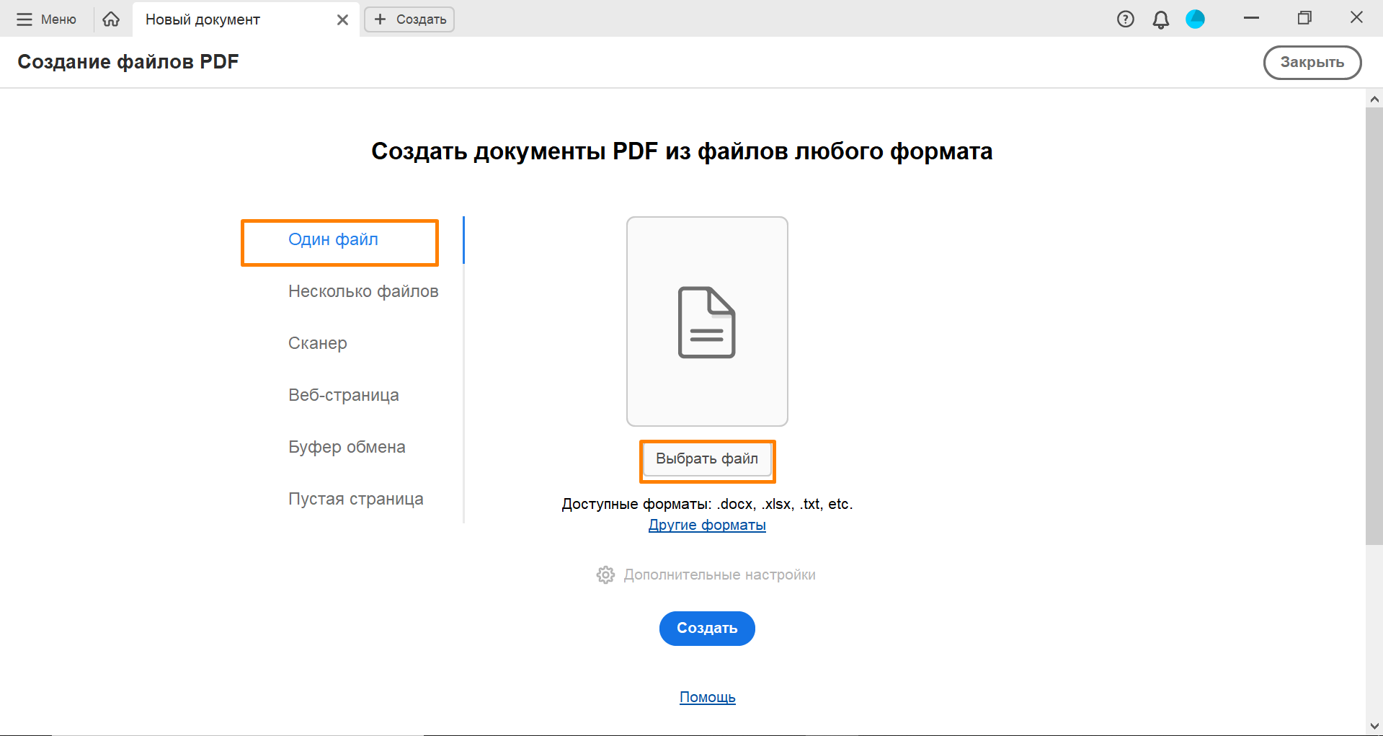1383x736 pixels.
Task: Select the Веб-страница option
Action: [344, 395]
